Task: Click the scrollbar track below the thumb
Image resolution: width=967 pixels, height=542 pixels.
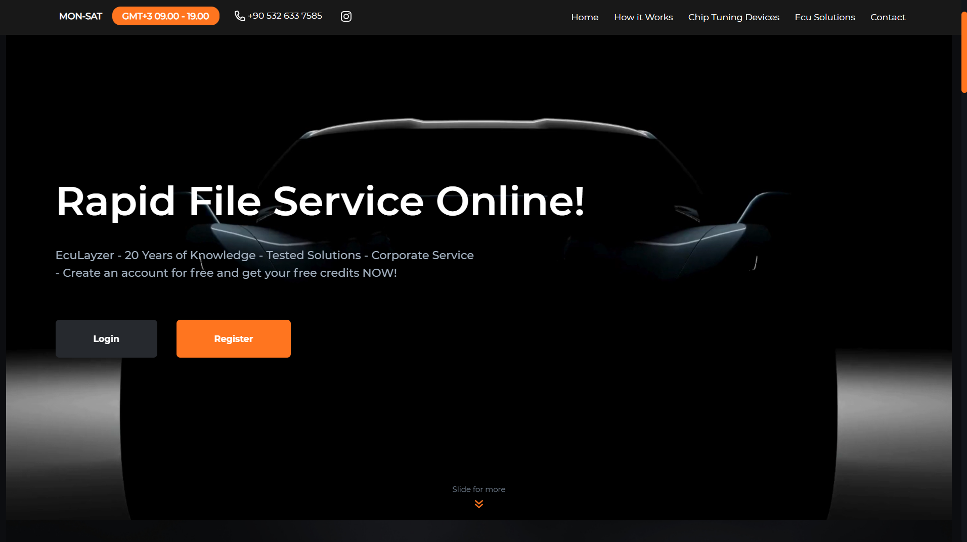Action: tap(963, 303)
